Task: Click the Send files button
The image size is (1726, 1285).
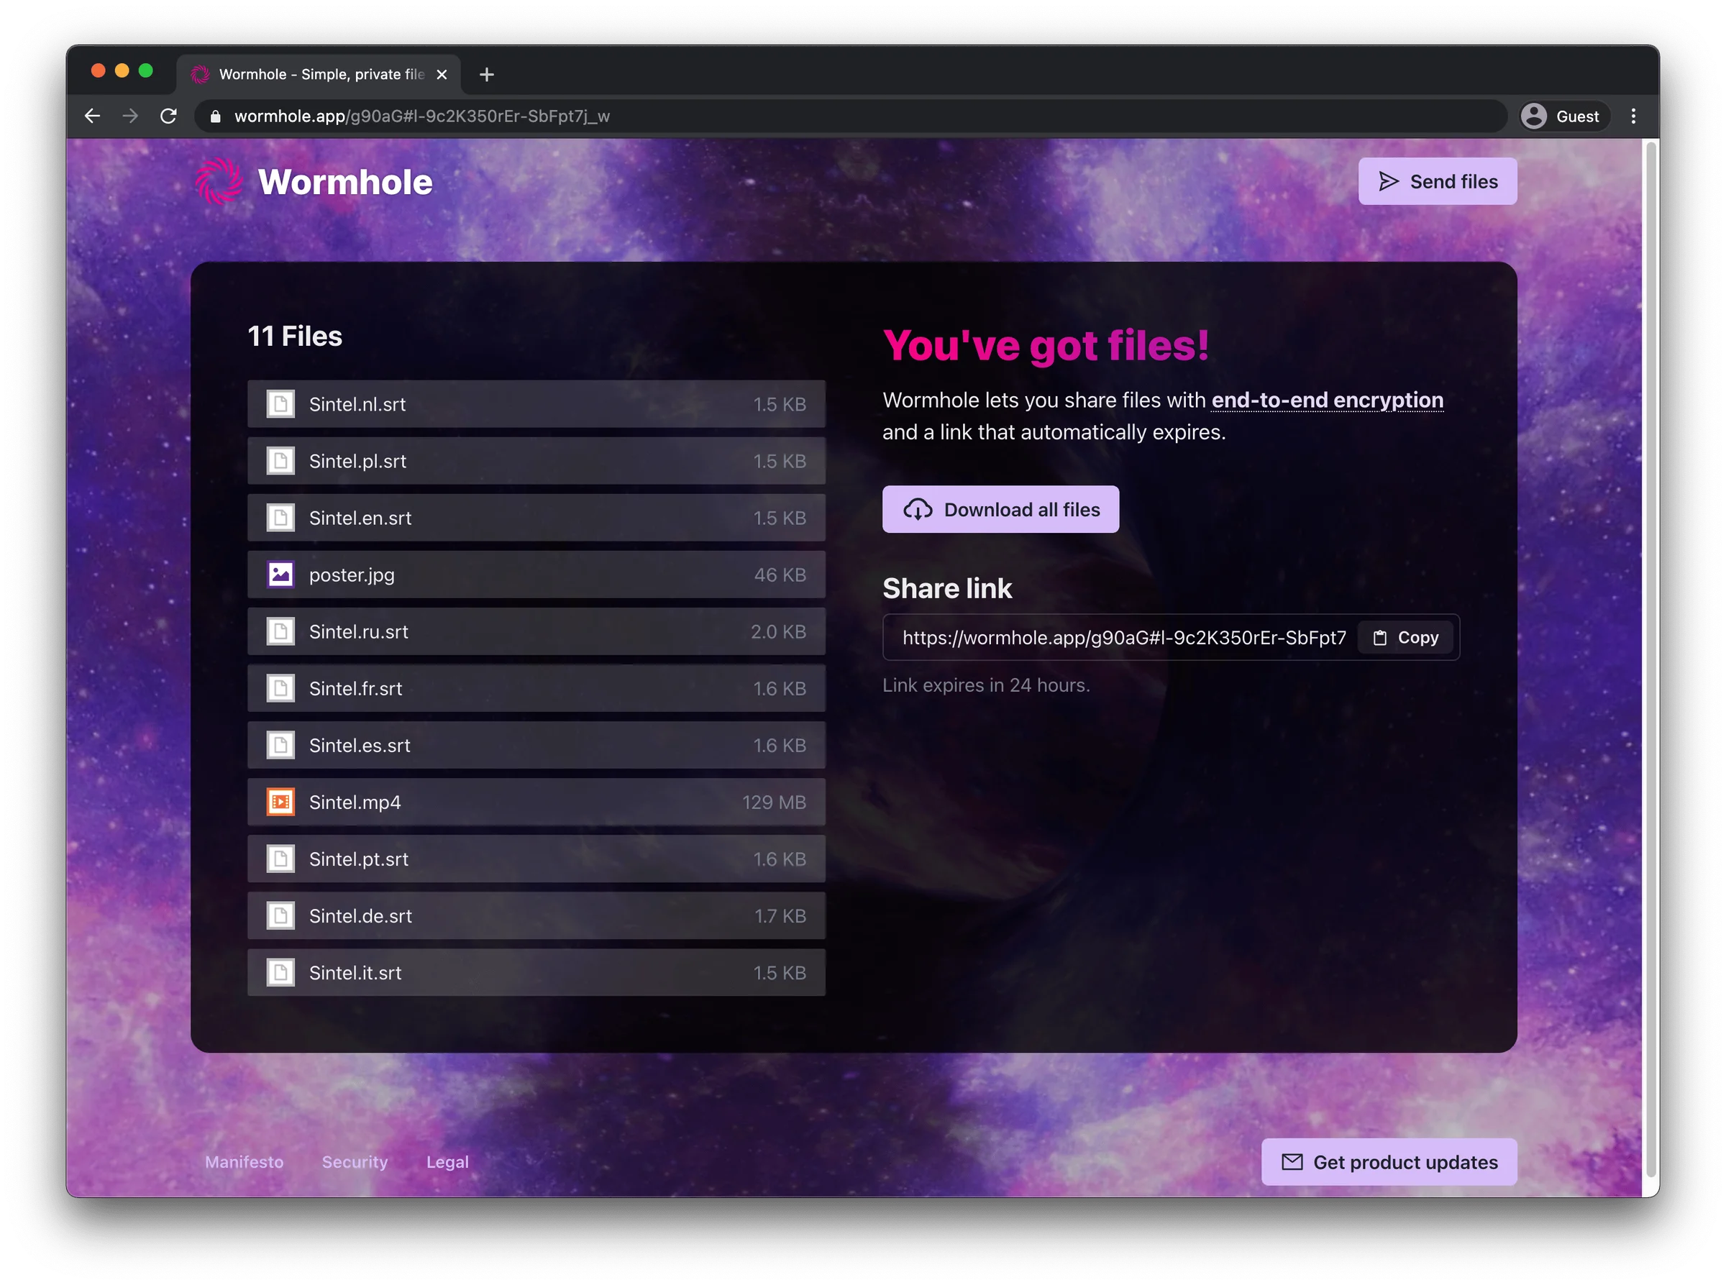Action: 1438,181
